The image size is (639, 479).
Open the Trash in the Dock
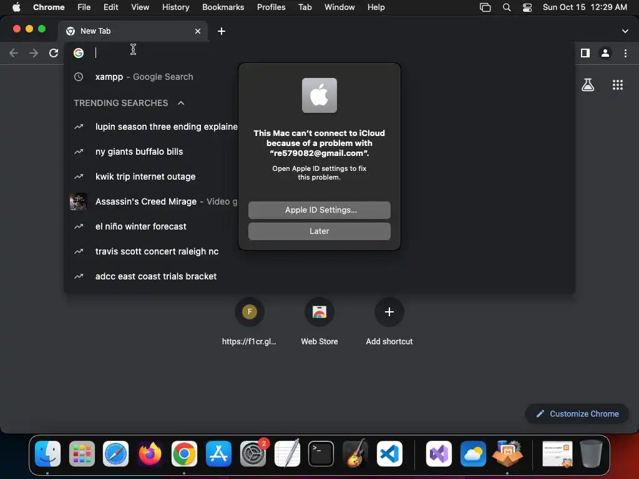click(592, 454)
